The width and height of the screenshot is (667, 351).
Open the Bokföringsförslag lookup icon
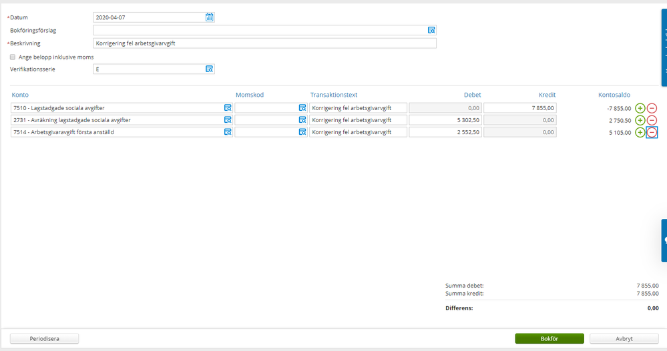pos(431,30)
